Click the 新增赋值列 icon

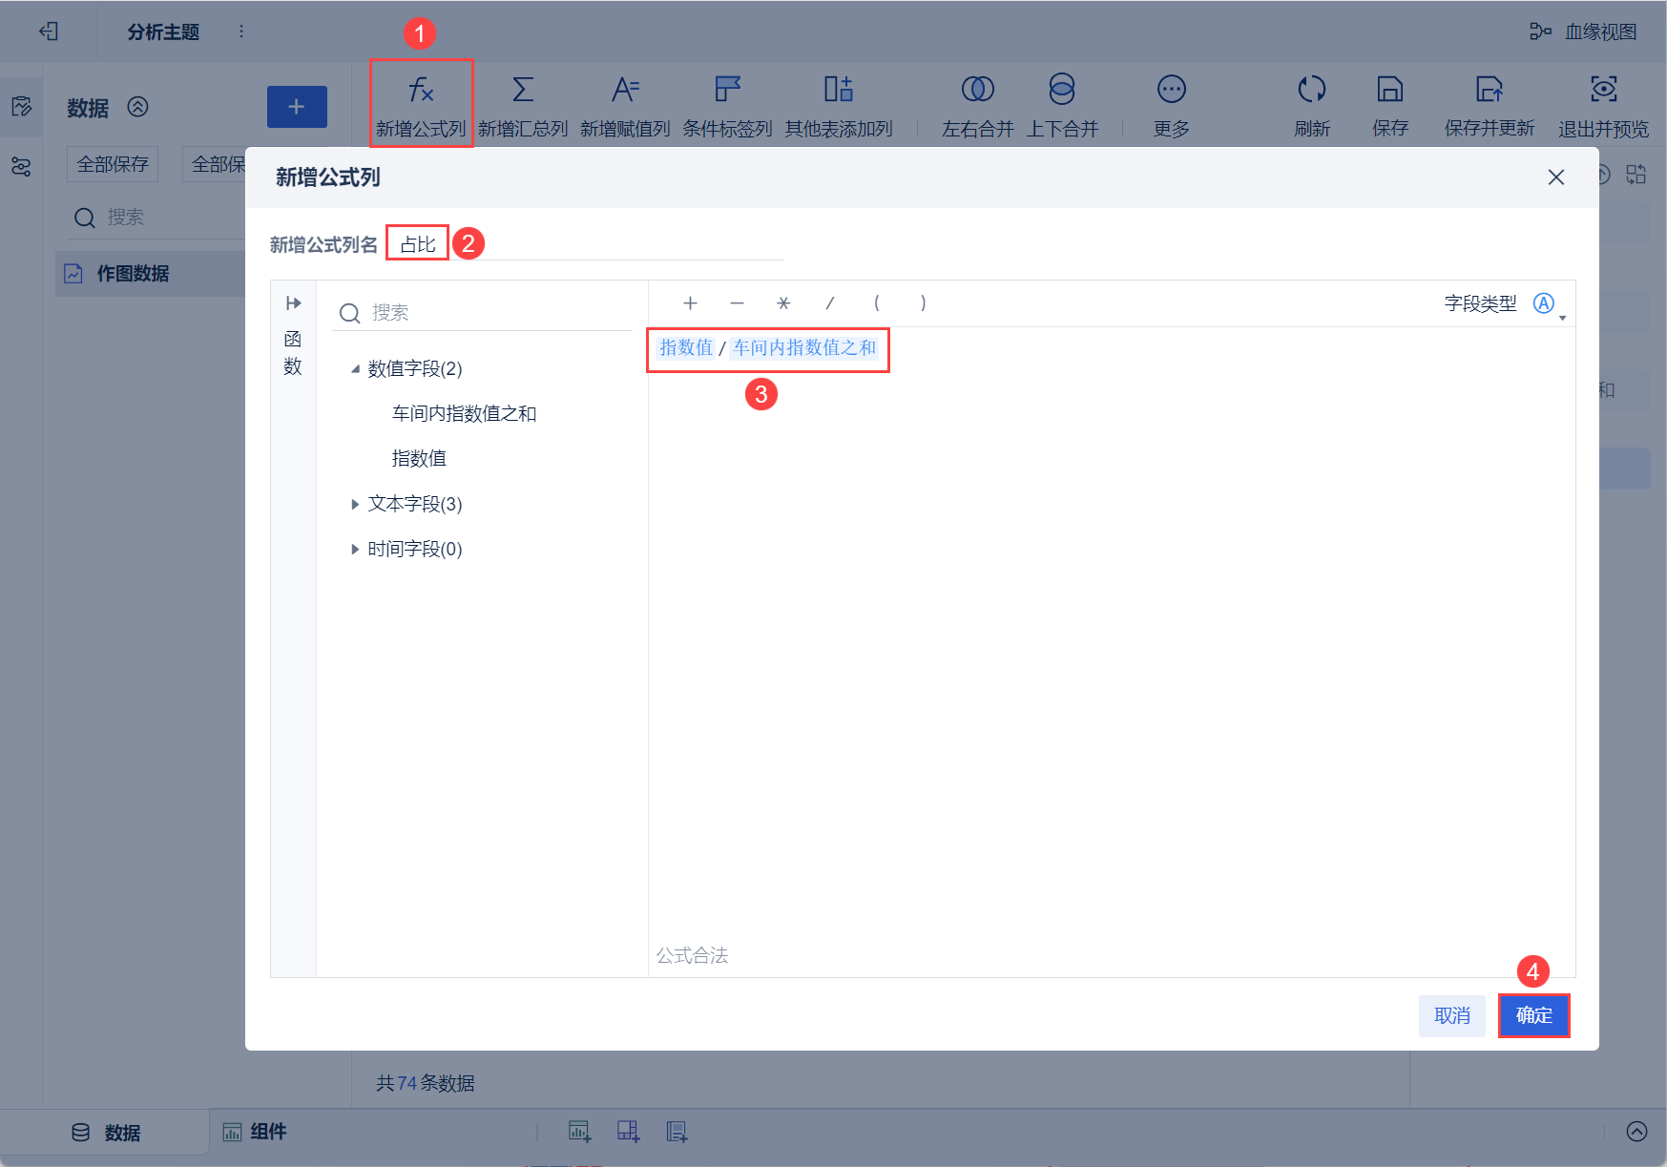coord(625,90)
